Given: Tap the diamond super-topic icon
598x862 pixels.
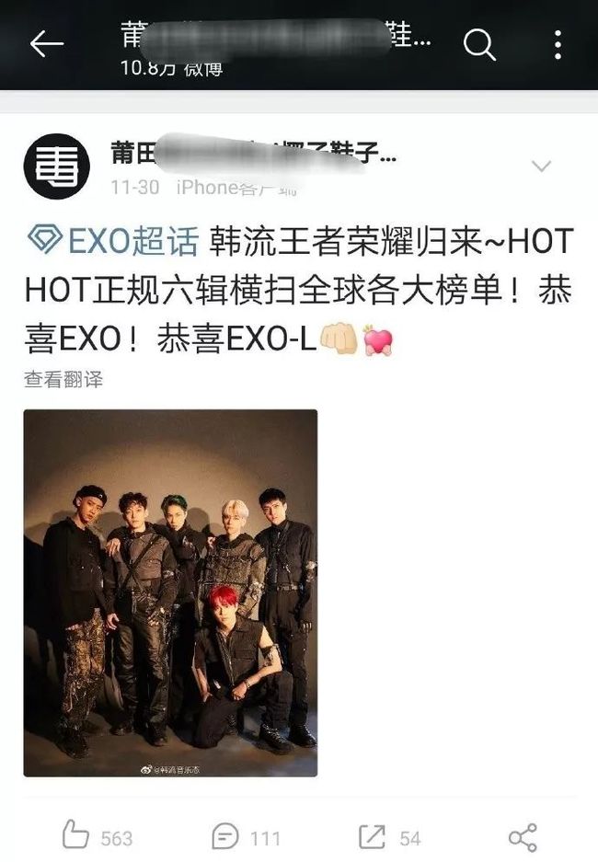Looking at the screenshot, I should pyautogui.click(x=44, y=240).
